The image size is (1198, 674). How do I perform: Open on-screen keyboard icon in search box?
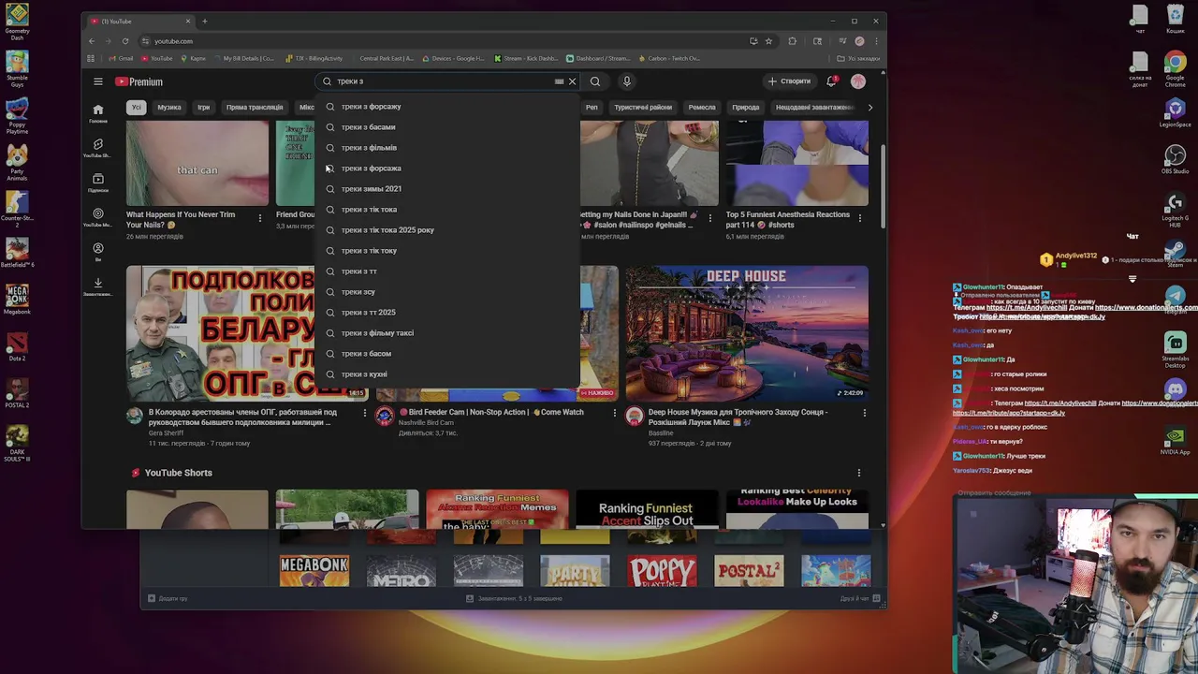tap(559, 81)
